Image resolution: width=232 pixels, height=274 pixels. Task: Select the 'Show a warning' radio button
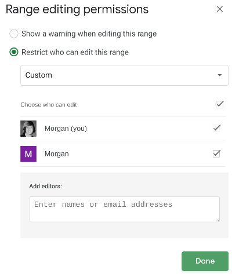coord(14,34)
